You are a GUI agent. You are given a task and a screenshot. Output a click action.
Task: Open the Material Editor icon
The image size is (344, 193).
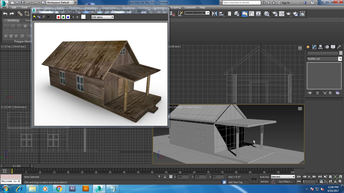point(266,14)
